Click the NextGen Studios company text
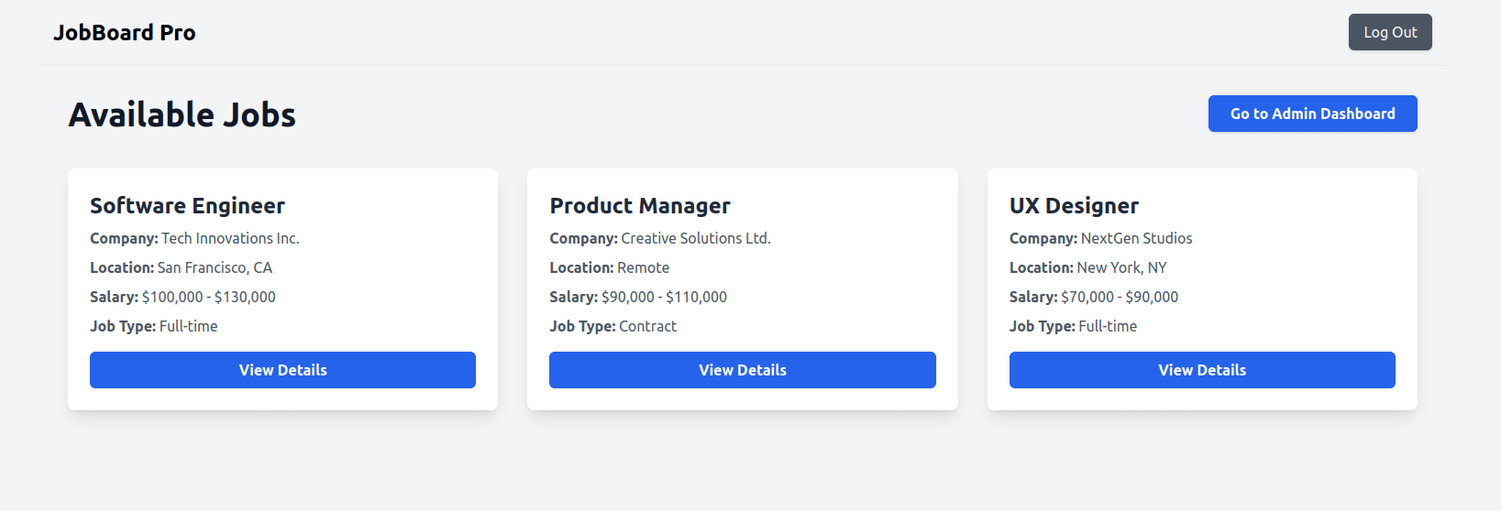Screen dimensions: 1501x511 click(1136, 238)
